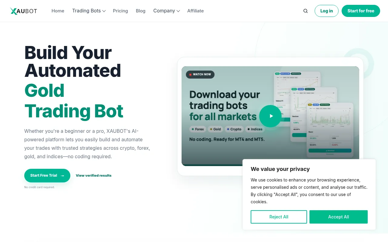Expand the Trading Bots chevron
The width and height of the screenshot is (388, 242).
point(104,11)
